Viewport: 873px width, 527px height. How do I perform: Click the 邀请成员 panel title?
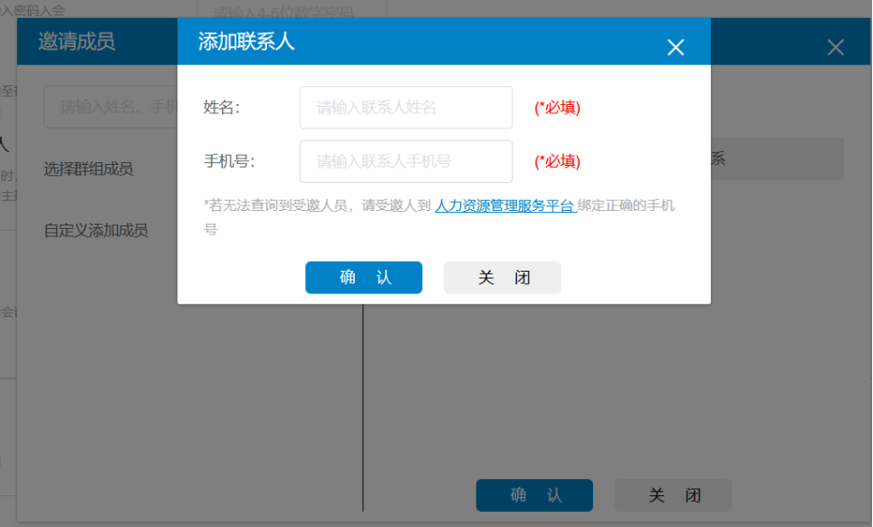click(x=77, y=42)
